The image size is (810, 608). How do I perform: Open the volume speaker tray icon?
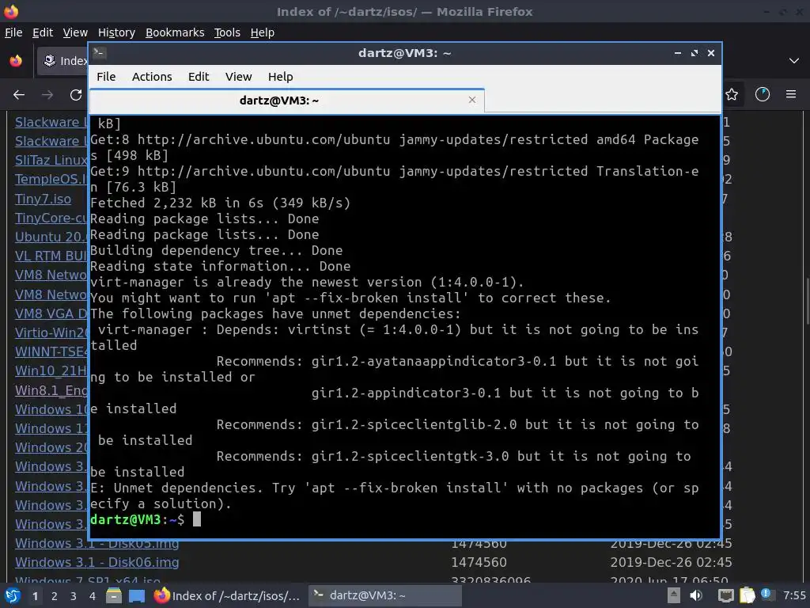point(696,595)
